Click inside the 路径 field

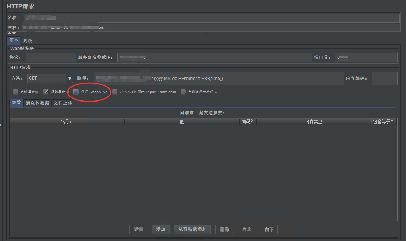[x=219, y=78]
